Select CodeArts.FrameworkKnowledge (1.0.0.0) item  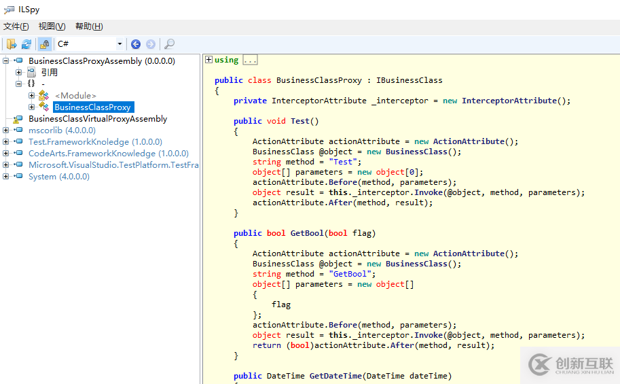pyautogui.click(x=109, y=153)
